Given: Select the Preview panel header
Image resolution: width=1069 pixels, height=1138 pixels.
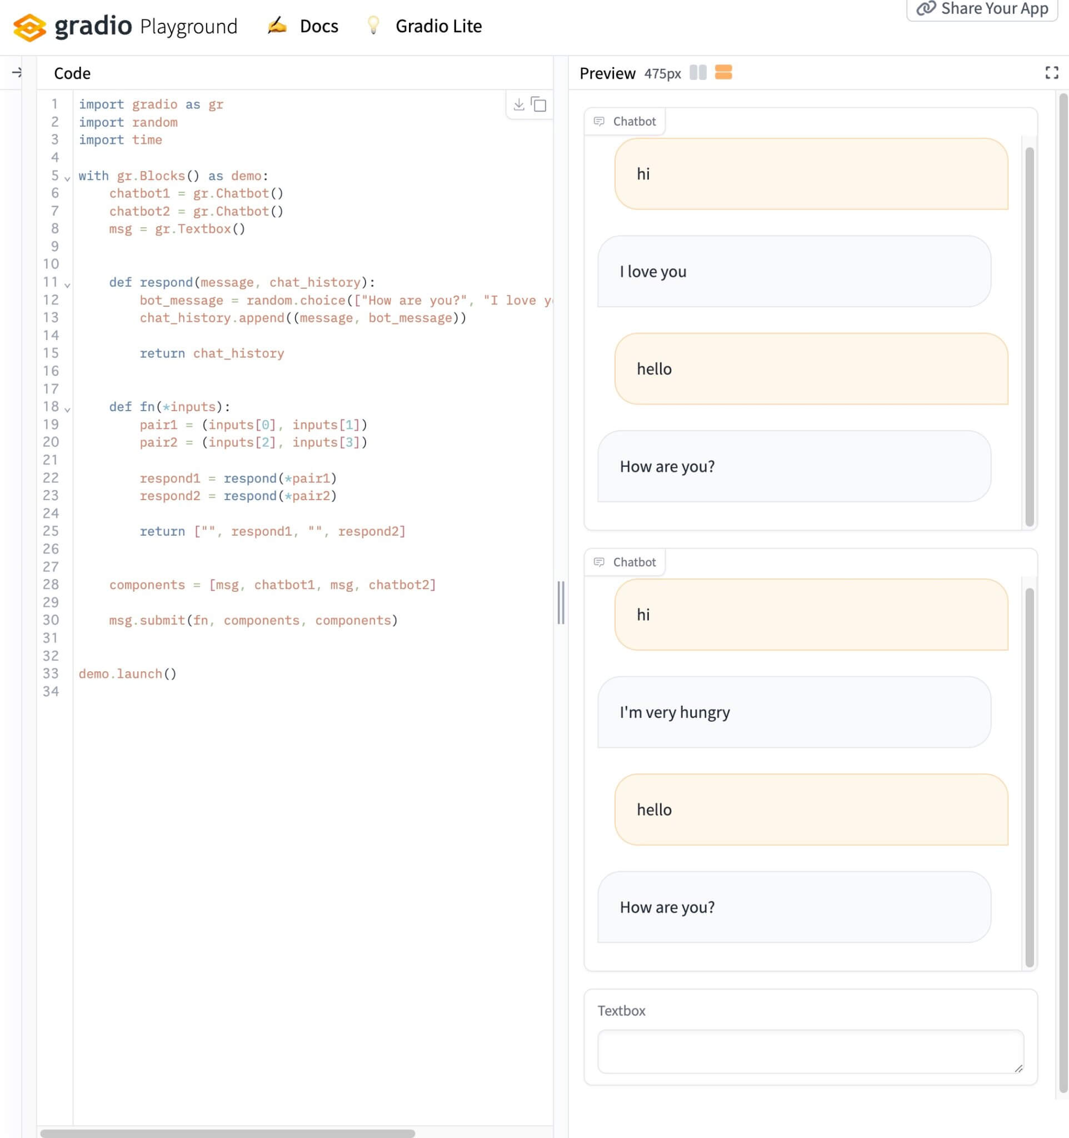Looking at the screenshot, I should coord(608,73).
